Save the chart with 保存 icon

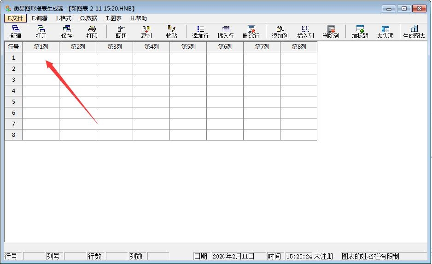66,32
